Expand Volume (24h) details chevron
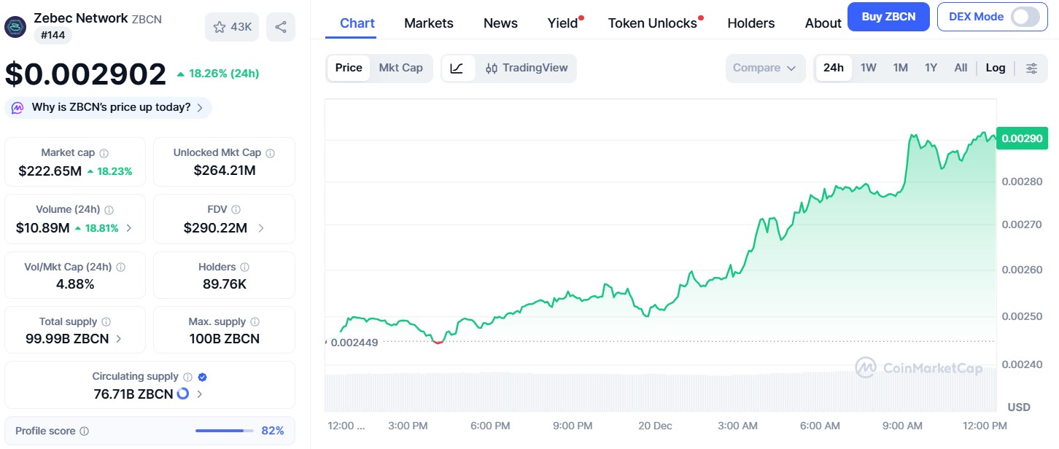Image resolution: width=1059 pixels, height=449 pixels. click(x=128, y=227)
